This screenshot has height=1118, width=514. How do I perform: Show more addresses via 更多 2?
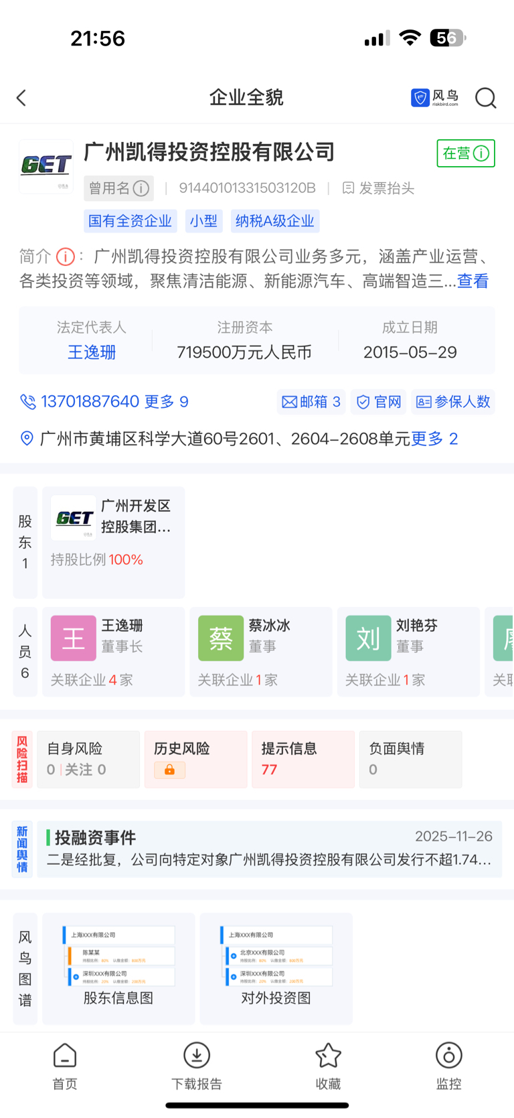434,439
